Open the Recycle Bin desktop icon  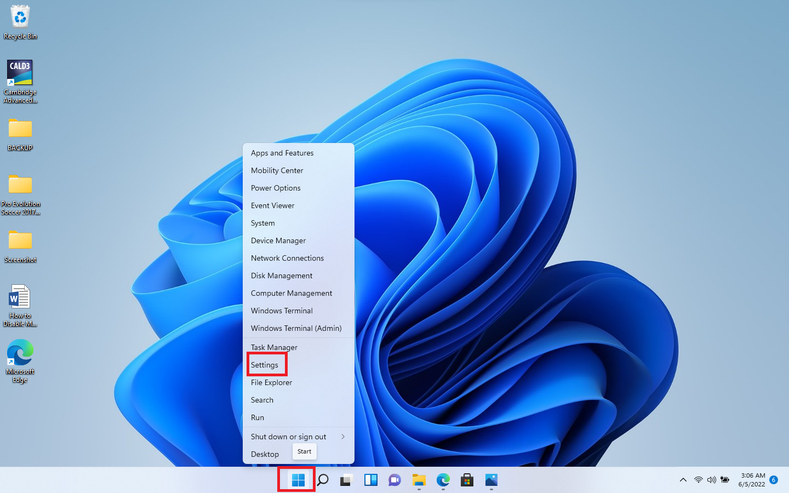click(x=20, y=22)
